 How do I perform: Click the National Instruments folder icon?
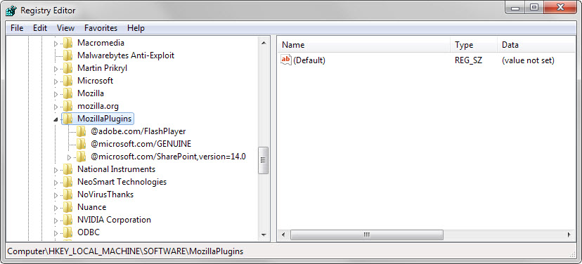click(x=67, y=169)
